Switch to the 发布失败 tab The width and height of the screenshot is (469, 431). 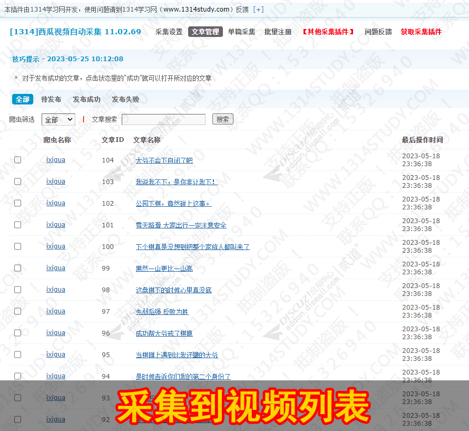point(125,99)
